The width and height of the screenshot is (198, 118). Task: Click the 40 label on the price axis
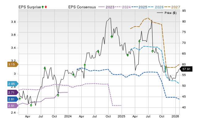point(184,107)
